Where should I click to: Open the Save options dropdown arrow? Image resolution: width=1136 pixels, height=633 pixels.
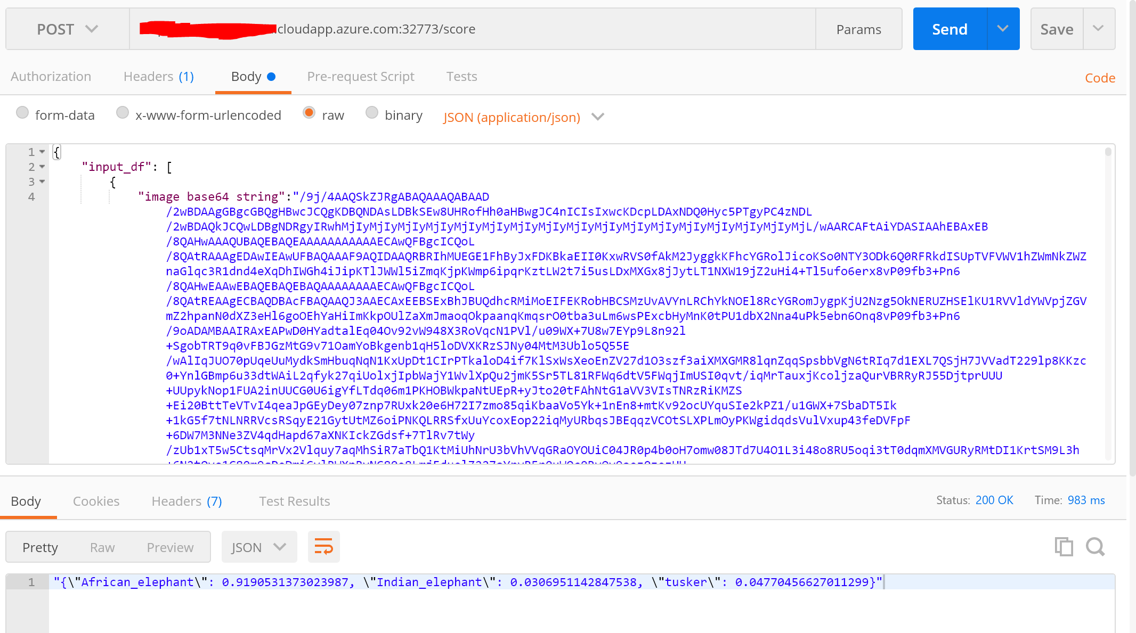coord(1098,29)
